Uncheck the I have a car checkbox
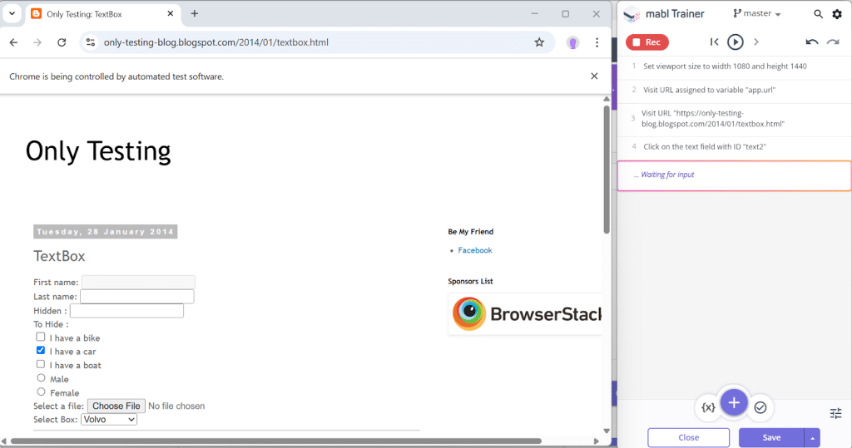The image size is (852, 448). (x=41, y=350)
